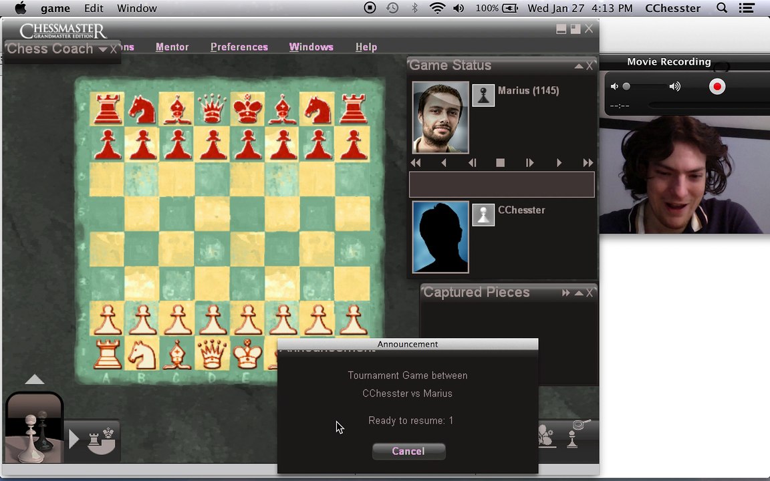Cancel the tournament announcement

[408, 452]
